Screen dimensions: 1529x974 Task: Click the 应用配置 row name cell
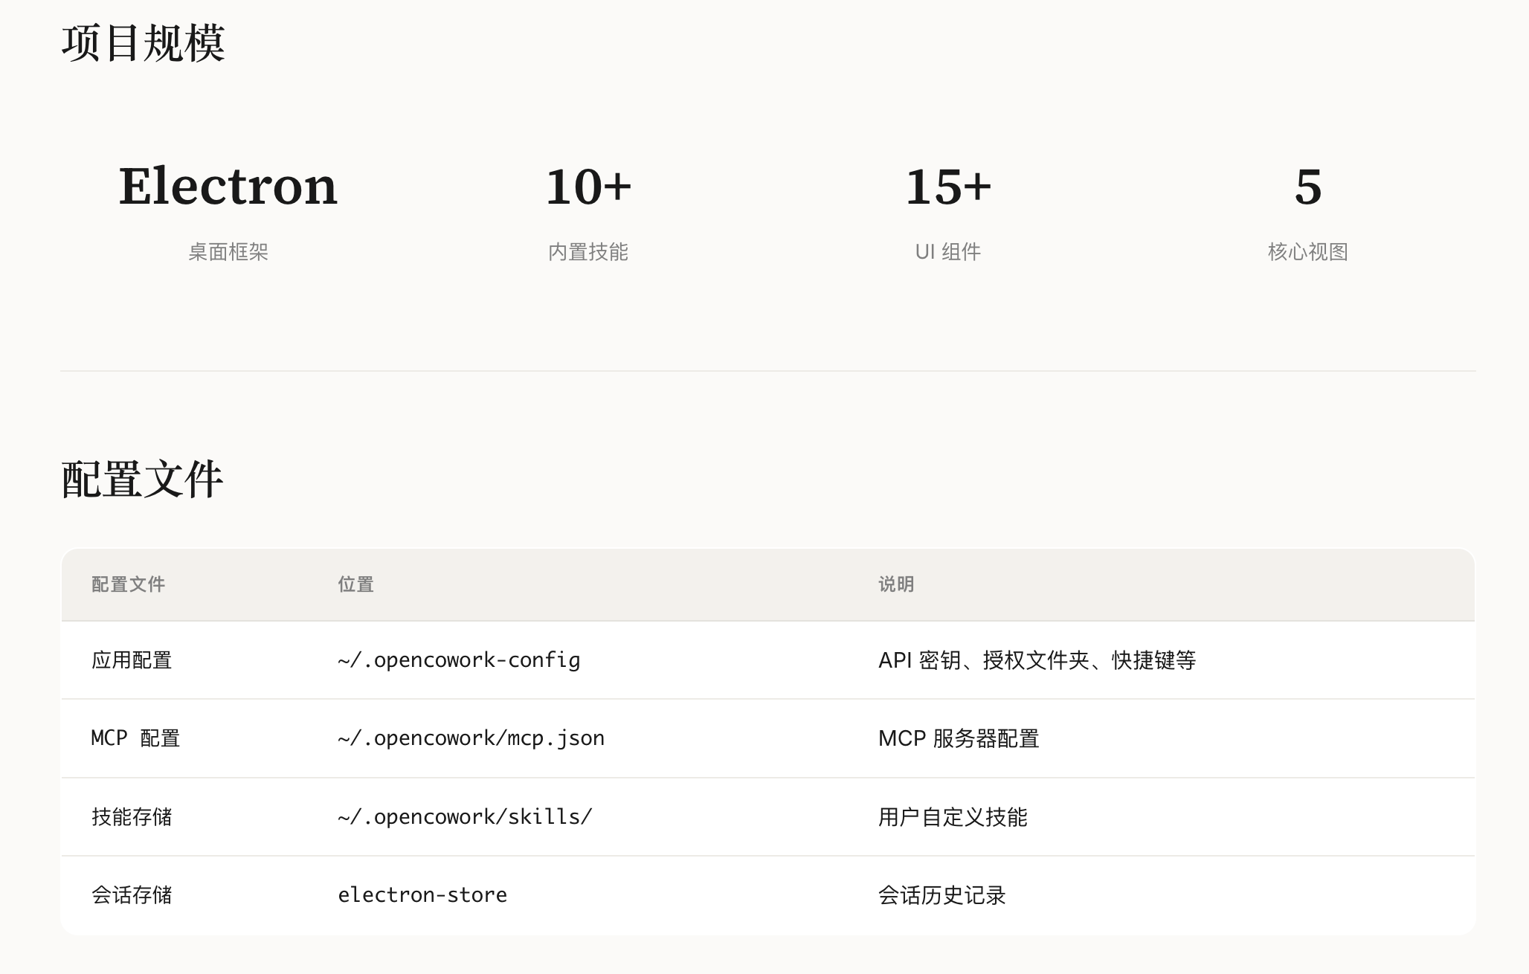coord(132,660)
